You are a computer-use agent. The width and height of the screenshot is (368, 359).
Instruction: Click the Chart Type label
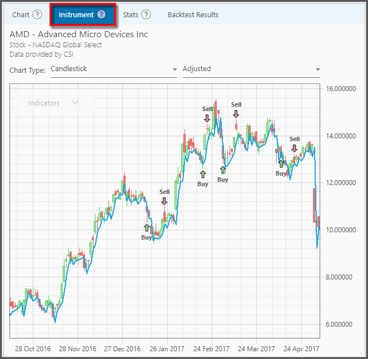click(27, 71)
